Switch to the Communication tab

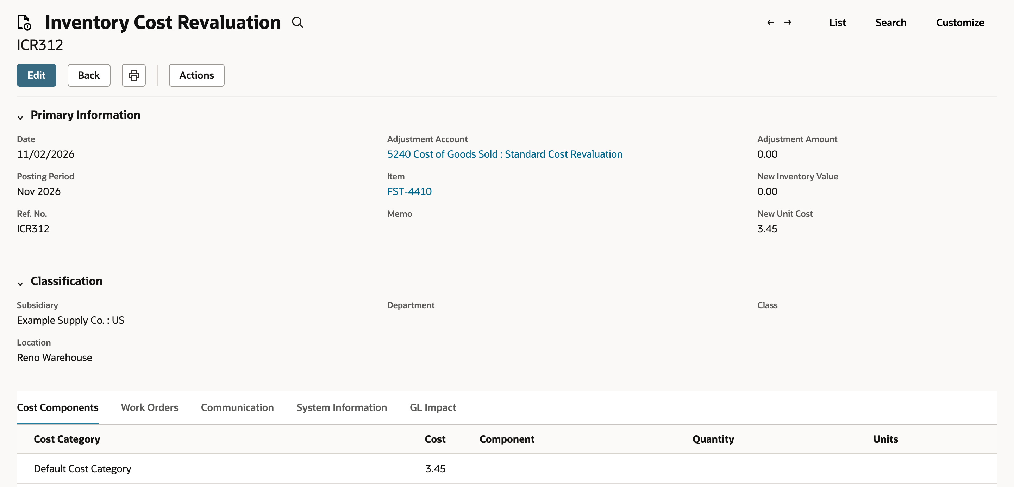point(237,407)
